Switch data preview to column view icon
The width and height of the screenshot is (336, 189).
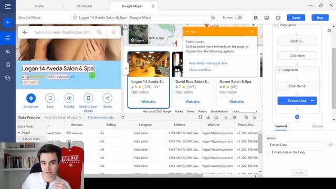pos(234,118)
